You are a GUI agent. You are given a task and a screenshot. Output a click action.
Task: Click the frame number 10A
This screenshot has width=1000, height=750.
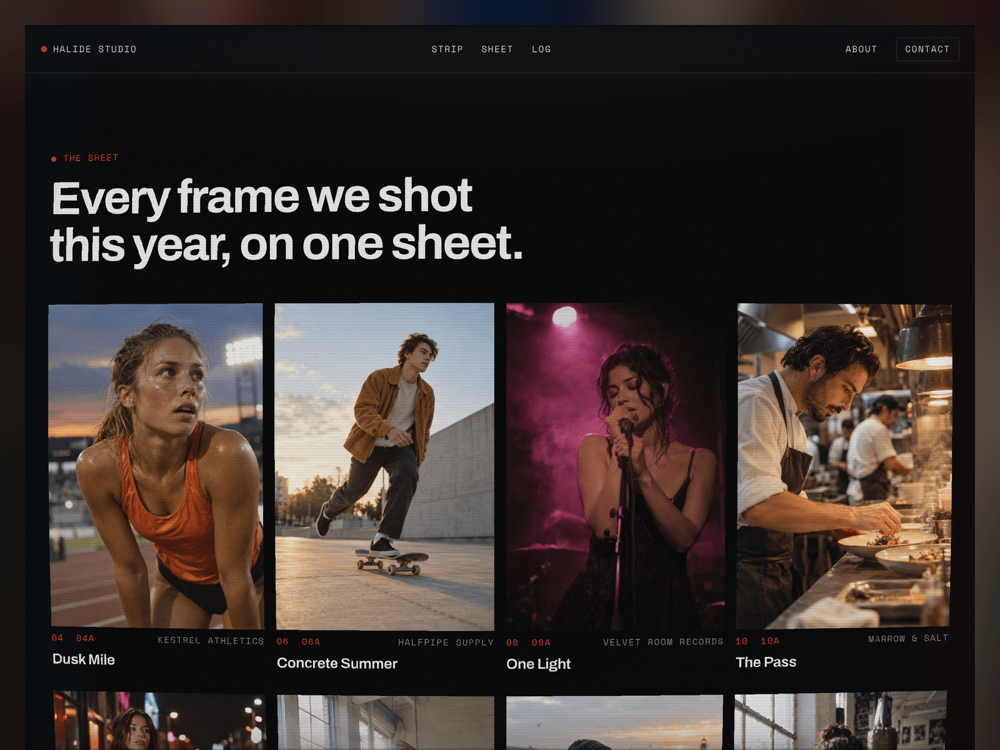point(770,641)
